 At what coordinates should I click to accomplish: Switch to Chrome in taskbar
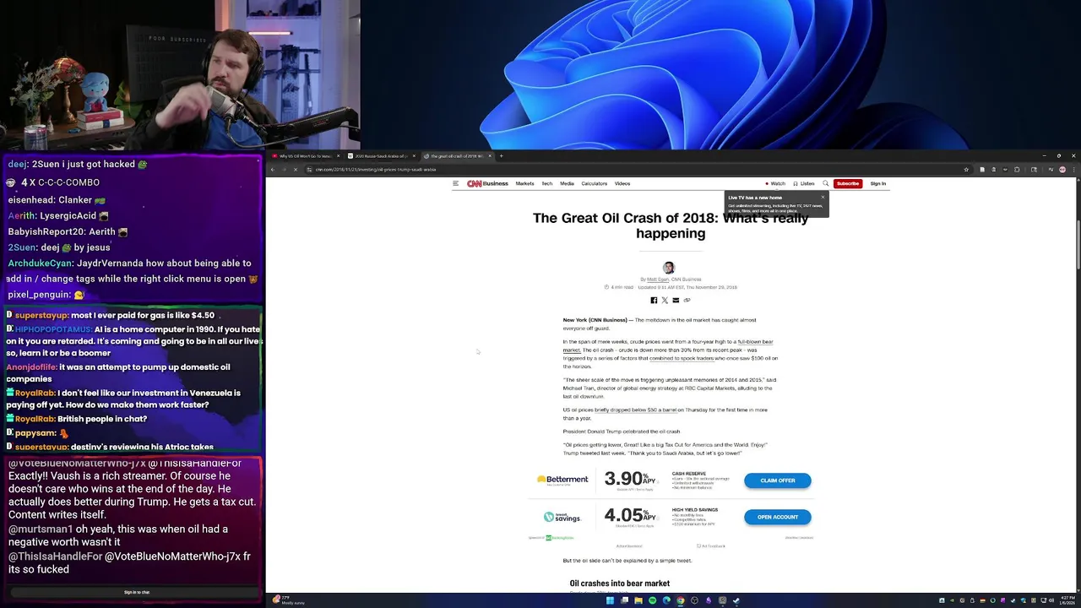point(681,600)
